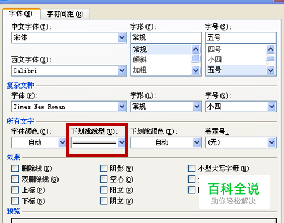Switch to the 字符间距(R) tab

coord(65,14)
